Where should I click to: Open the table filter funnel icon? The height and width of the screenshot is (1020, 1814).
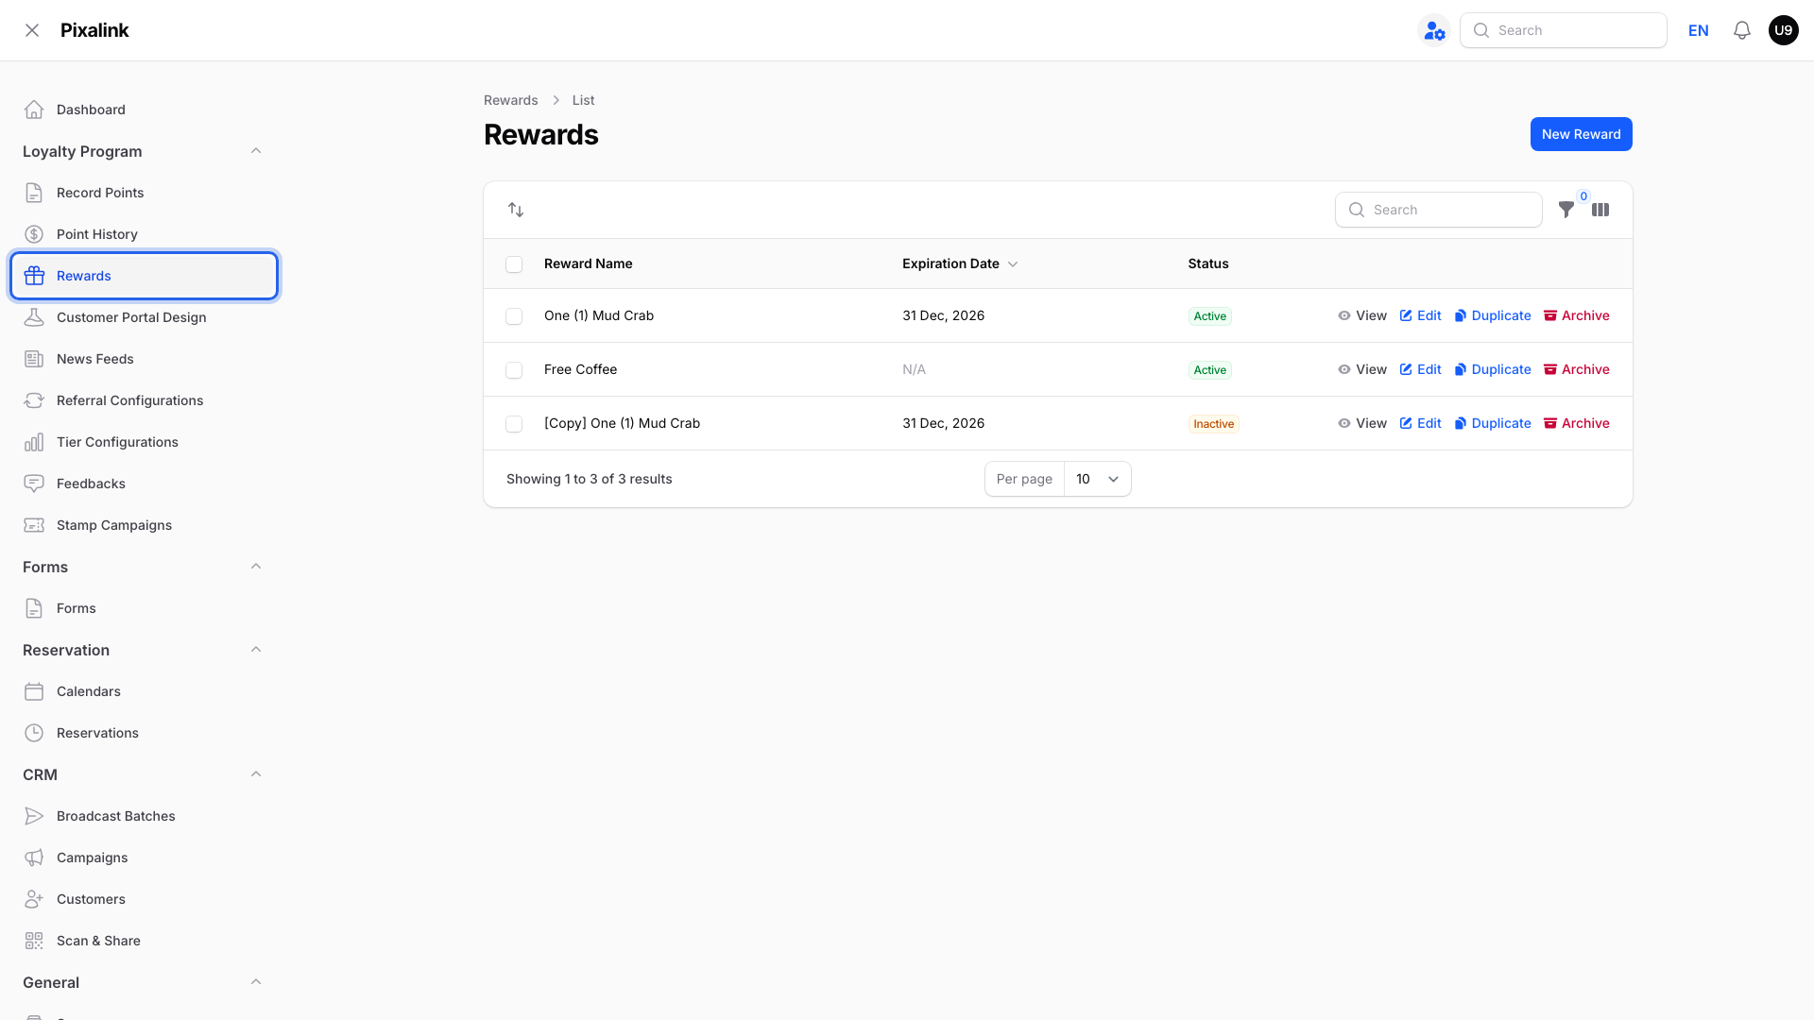coord(1566,210)
